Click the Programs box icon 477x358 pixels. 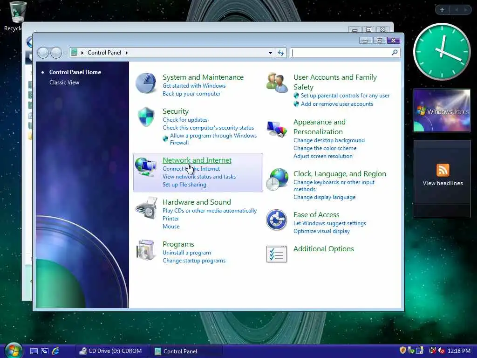[x=145, y=250]
